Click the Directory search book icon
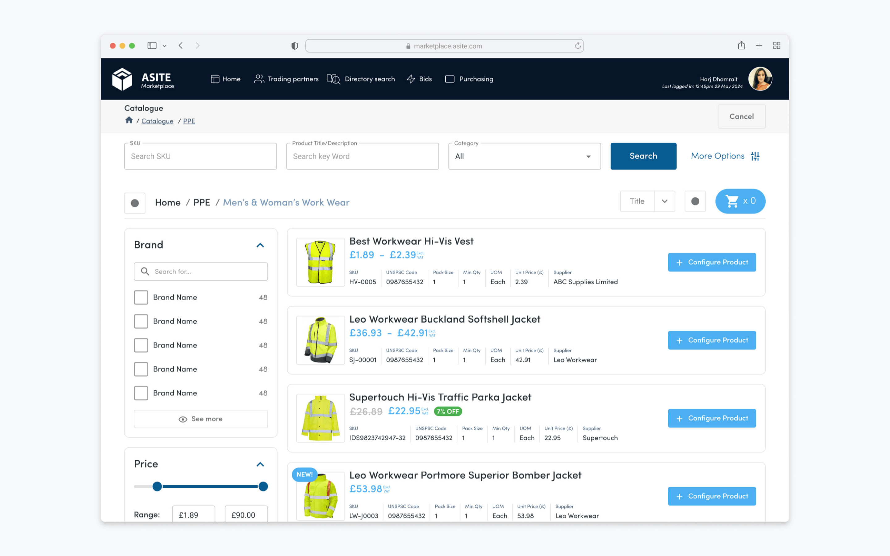This screenshot has width=890, height=556. tap(333, 79)
